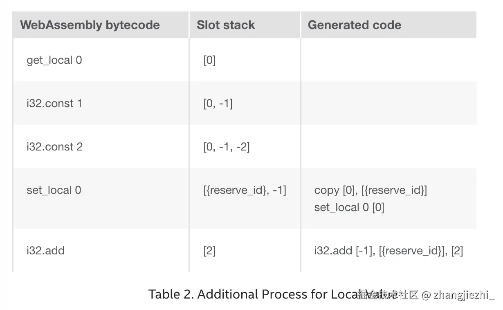Image resolution: width=503 pixels, height=310 pixels.
Task: Click the Generated code column header
Action: point(389,25)
